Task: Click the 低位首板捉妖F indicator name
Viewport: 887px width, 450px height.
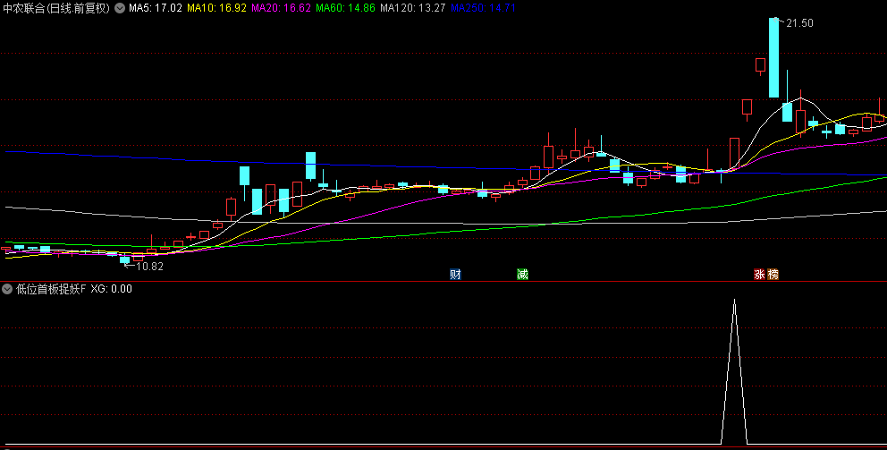Action: 49,289
